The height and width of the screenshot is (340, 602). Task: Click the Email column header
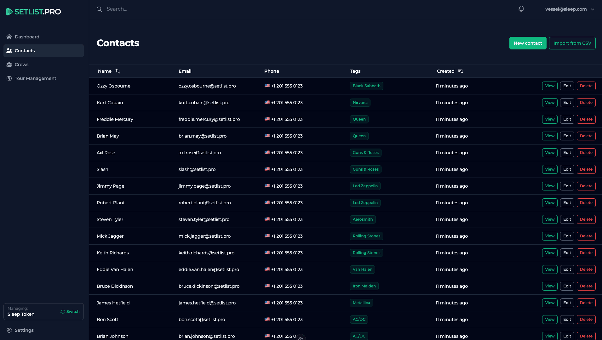[185, 71]
